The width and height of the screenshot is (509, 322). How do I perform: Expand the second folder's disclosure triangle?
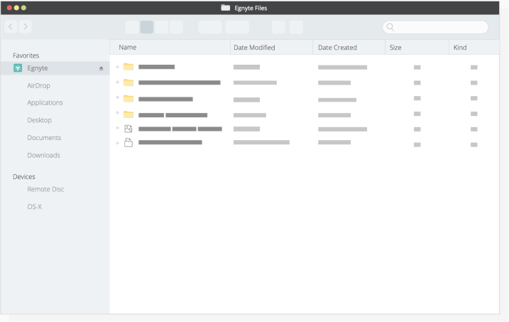tap(118, 82)
